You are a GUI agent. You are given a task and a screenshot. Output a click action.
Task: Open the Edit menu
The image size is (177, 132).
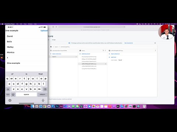(x=21, y=24)
